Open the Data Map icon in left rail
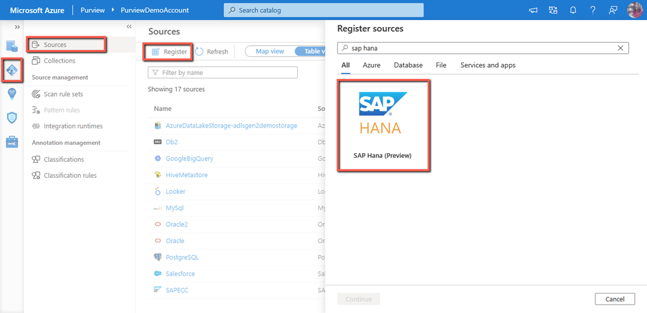Viewport: 647px width, 313px height. coord(12,70)
